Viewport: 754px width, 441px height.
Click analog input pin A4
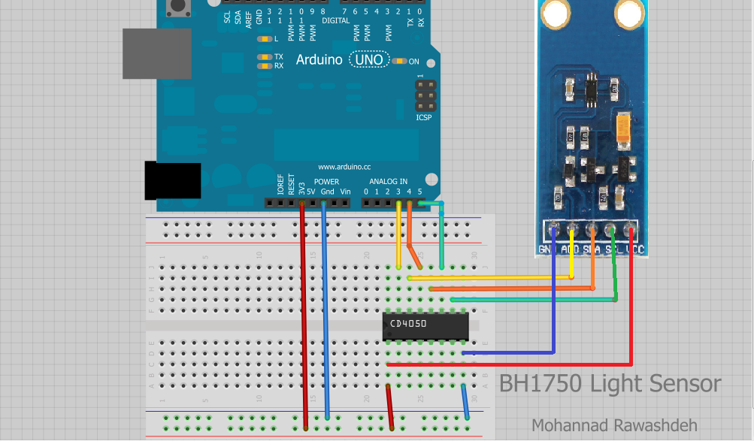(410, 202)
